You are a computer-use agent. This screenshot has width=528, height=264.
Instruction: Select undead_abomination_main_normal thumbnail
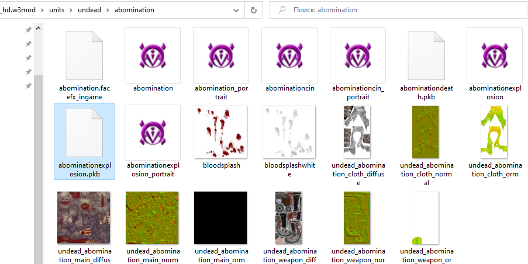coord(152,218)
